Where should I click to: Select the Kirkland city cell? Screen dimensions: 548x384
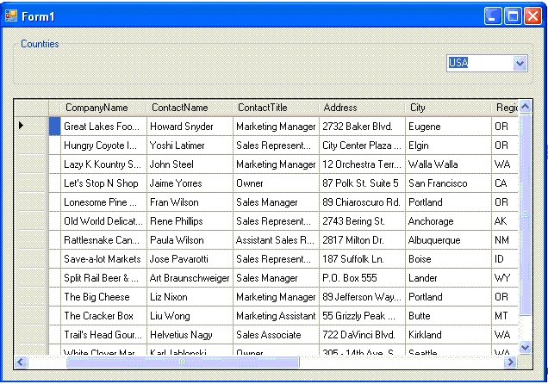coord(448,335)
